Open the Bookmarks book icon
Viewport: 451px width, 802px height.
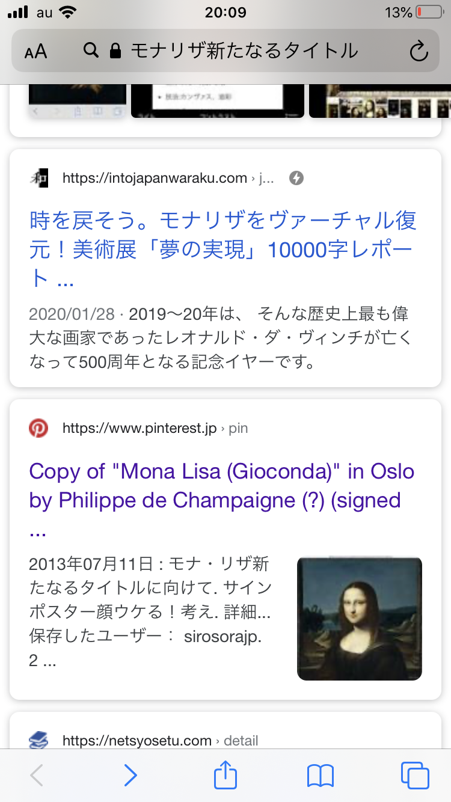tap(321, 776)
